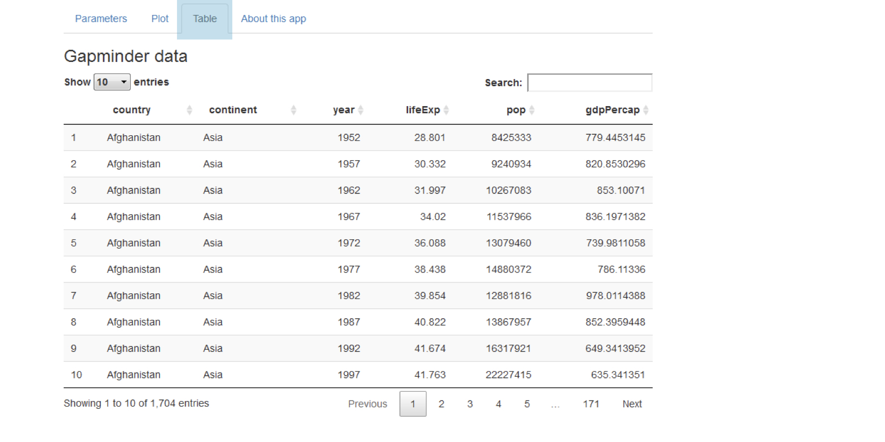
Task: Click the year column header text
Action: pos(343,110)
